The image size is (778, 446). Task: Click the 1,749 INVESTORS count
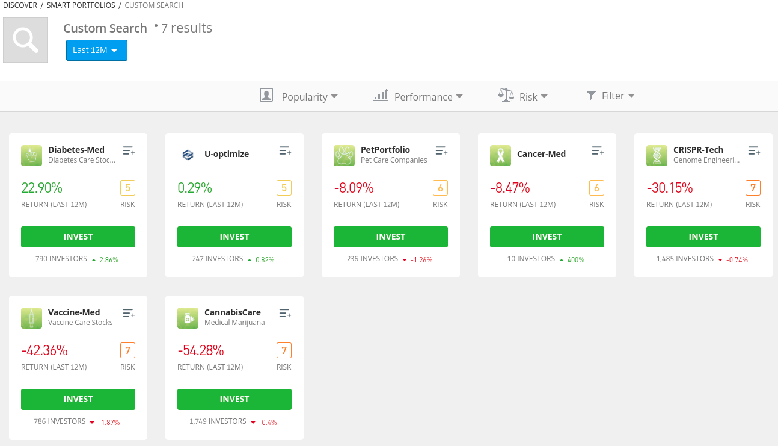[218, 421]
